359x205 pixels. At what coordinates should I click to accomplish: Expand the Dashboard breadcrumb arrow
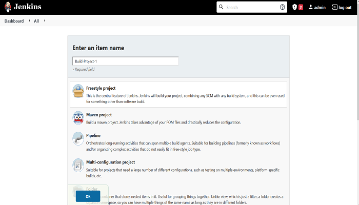click(x=30, y=20)
